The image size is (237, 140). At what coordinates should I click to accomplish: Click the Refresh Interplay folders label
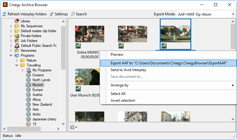click(x=27, y=14)
